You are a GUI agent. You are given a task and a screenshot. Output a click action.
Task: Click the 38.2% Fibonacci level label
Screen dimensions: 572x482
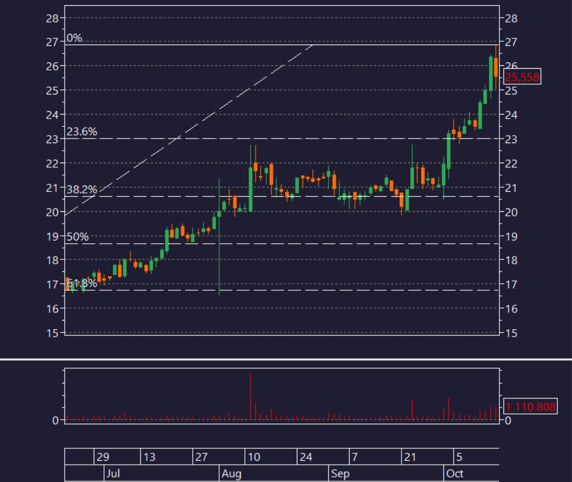point(82,189)
